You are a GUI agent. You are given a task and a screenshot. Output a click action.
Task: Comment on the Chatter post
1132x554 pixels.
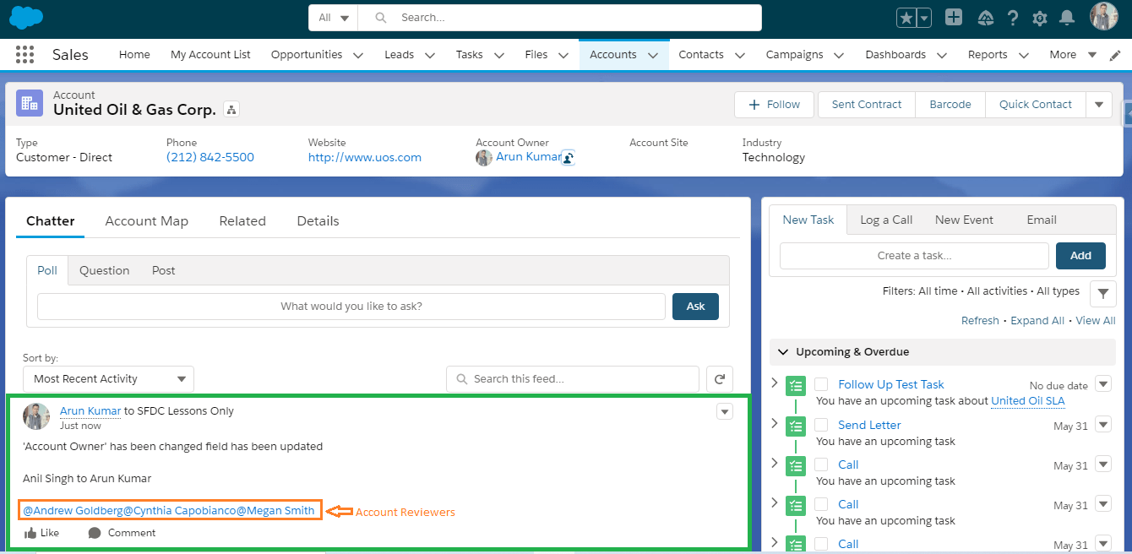(x=122, y=533)
